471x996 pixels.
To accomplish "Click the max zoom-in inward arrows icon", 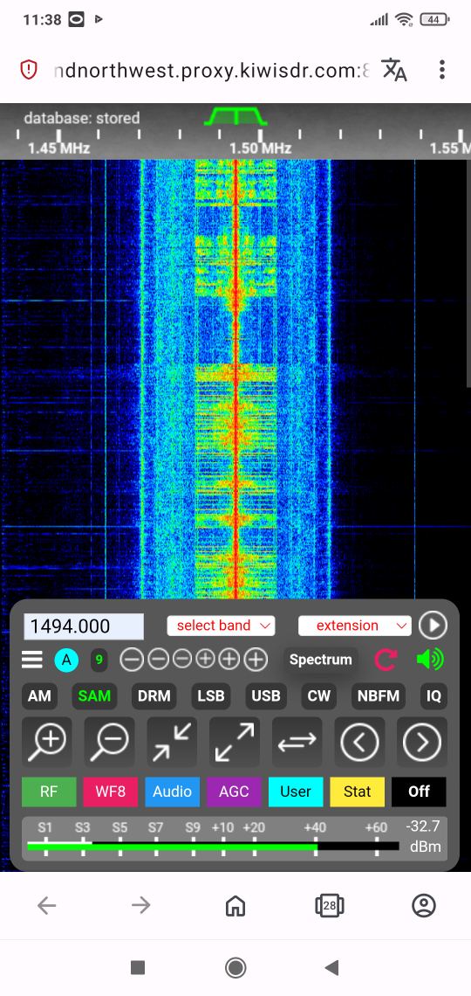I will 172,742.
